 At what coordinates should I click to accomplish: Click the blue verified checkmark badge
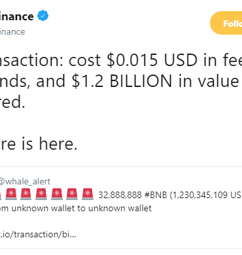pos(43,16)
